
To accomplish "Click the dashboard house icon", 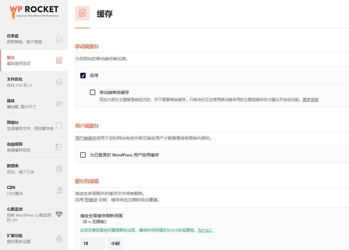I will pyautogui.click(x=59, y=39).
